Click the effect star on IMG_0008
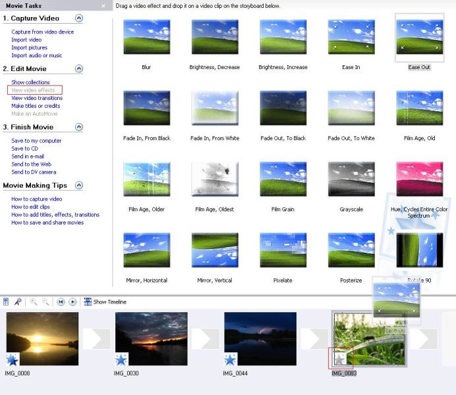This screenshot has height=395, width=456. [x=13, y=359]
